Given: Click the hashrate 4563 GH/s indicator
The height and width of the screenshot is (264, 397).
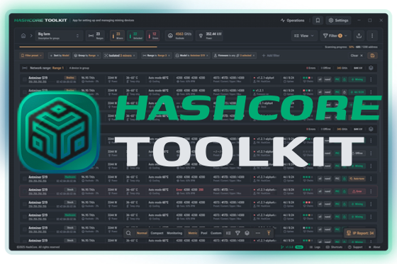Looking at the screenshot, I should 179,35.
